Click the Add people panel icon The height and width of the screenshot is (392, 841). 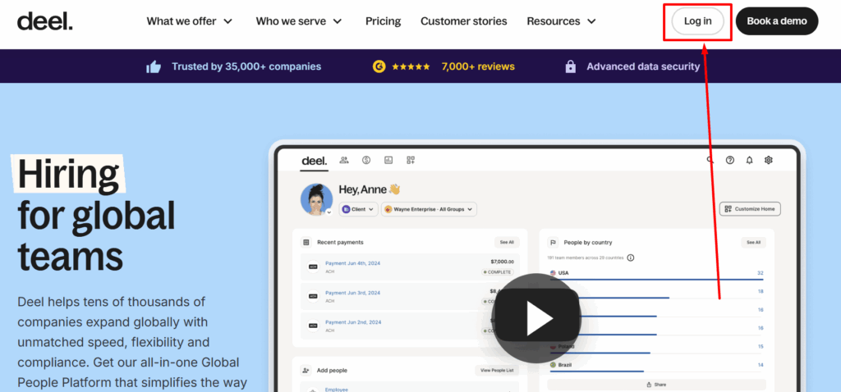click(x=306, y=370)
